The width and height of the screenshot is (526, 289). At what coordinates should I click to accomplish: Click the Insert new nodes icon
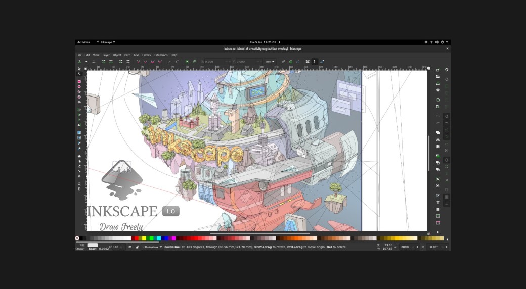coord(79,62)
